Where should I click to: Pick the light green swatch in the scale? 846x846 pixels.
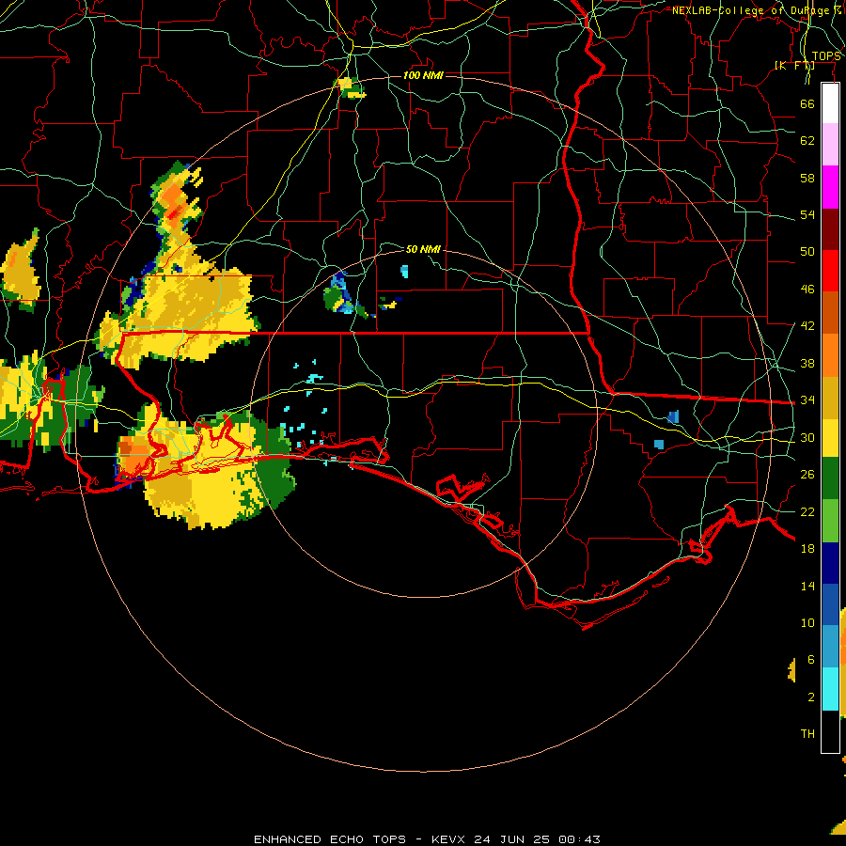[830, 521]
